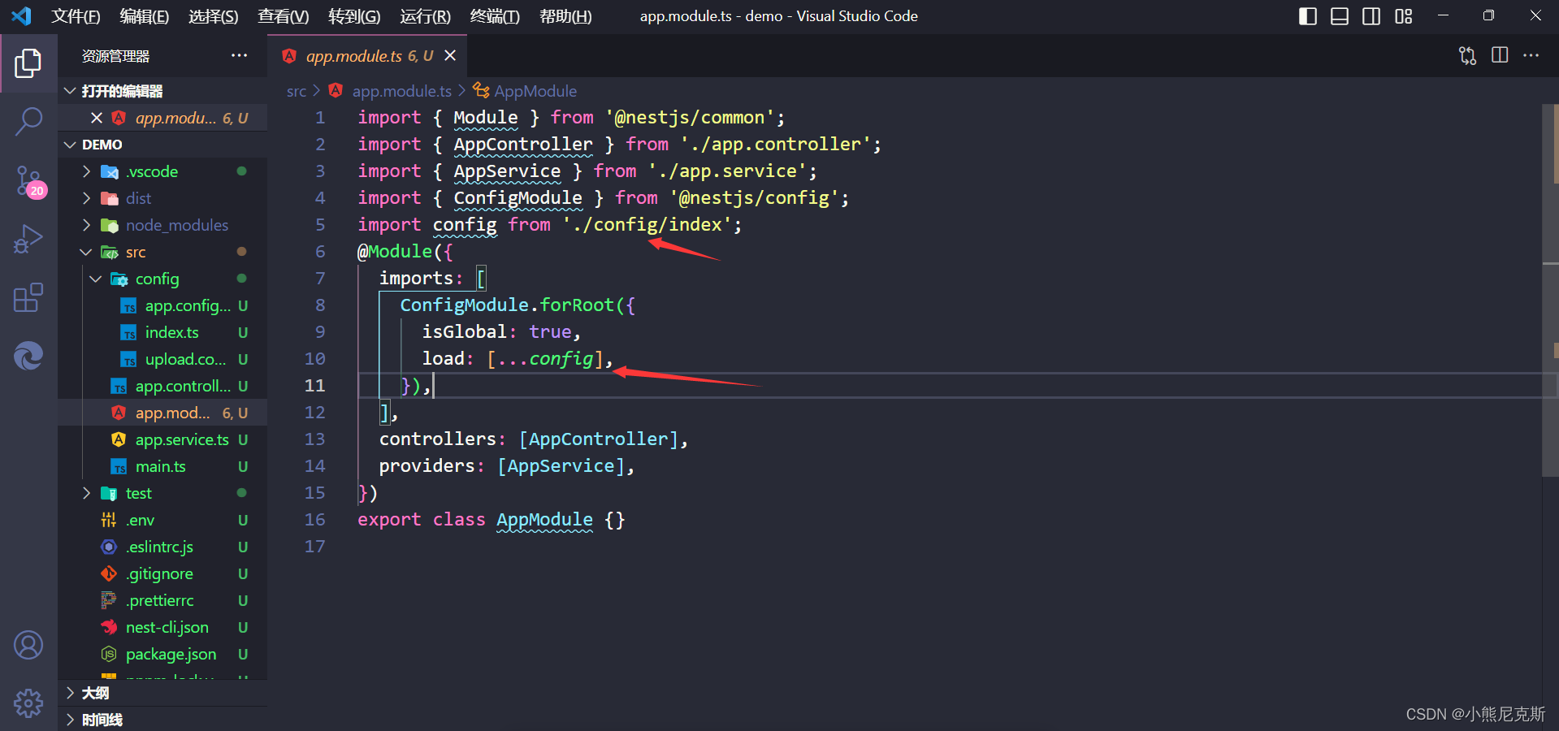Open the Manage settings gear icon

coord(28,703)
